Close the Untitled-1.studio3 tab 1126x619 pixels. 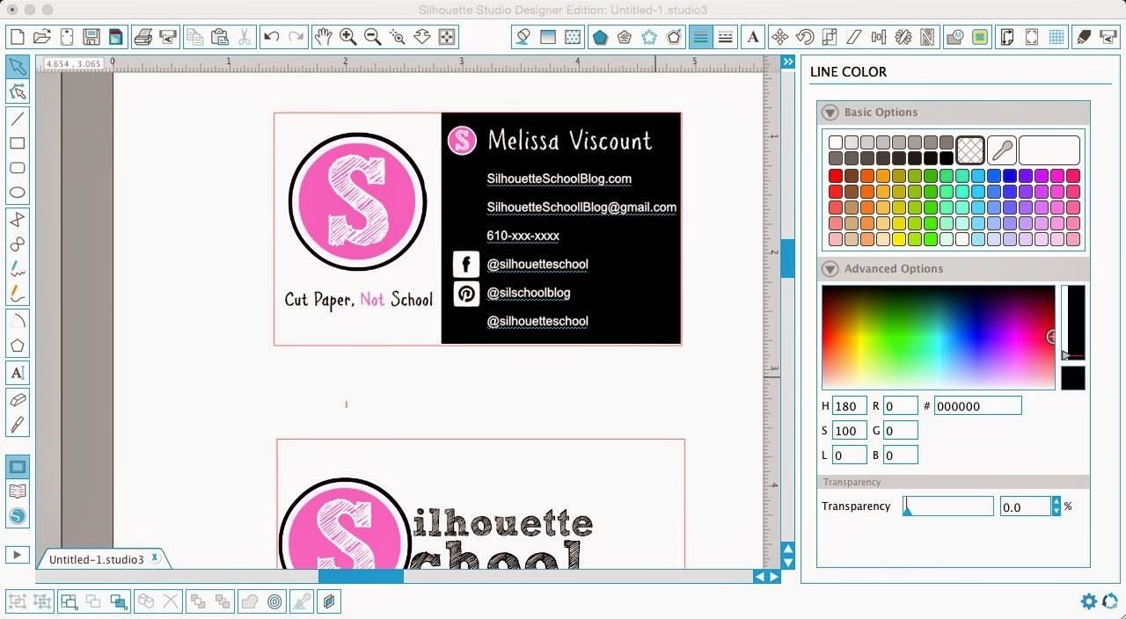tap(155, 557)
